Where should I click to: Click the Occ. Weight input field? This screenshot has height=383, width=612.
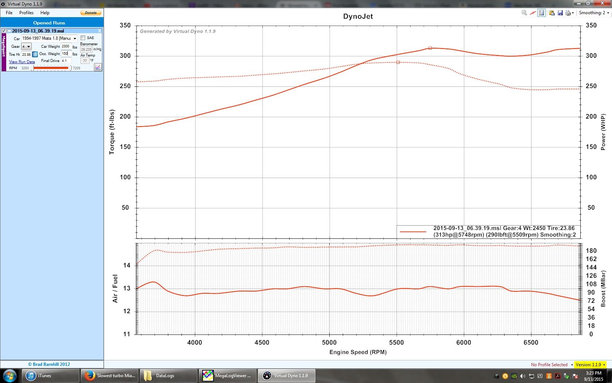[66, 54]
